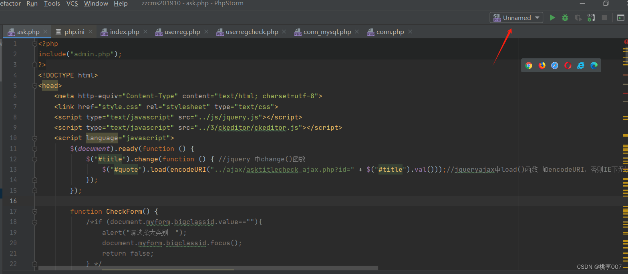Open page in Safari browser
Image resolution: width=628 pixels, height=274 pixels.
555,66
